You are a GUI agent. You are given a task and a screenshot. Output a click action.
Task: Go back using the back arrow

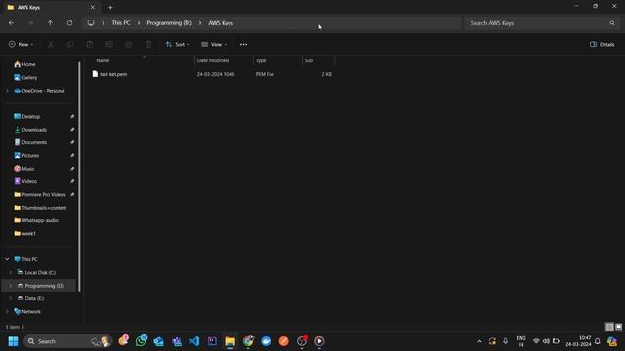pos(11,23)
